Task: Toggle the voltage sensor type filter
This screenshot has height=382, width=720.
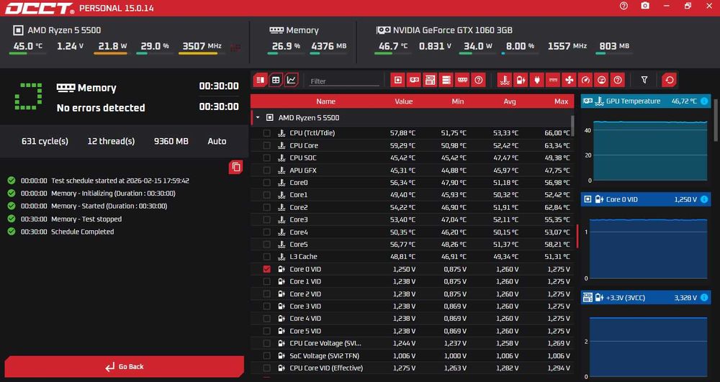Action: 521,80
